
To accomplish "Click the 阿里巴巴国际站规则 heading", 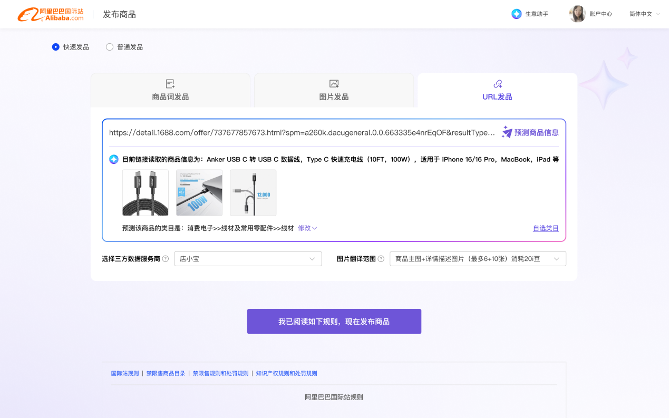I will click(334, 397).
